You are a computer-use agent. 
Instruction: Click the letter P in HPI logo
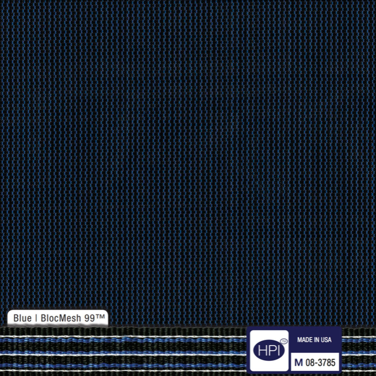269,351
